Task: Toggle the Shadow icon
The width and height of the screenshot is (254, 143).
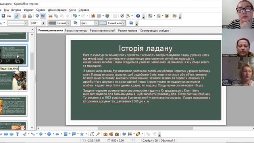Action: click(131, 23)
